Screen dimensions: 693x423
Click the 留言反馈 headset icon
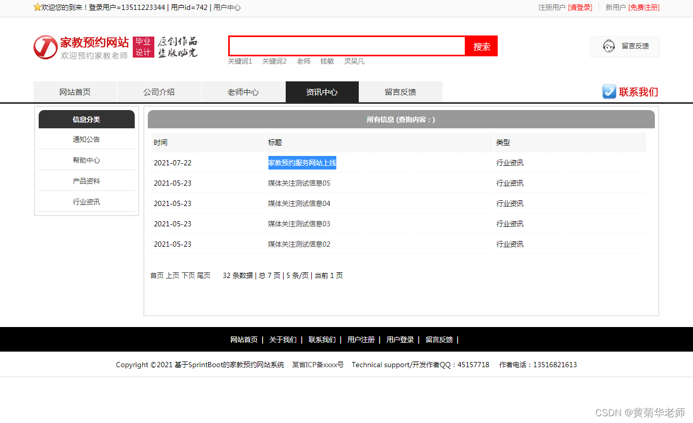[609, 46]
